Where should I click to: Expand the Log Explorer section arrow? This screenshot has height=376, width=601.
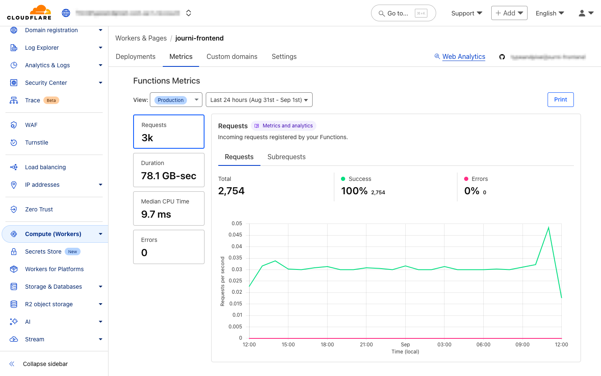coord(101,48)
